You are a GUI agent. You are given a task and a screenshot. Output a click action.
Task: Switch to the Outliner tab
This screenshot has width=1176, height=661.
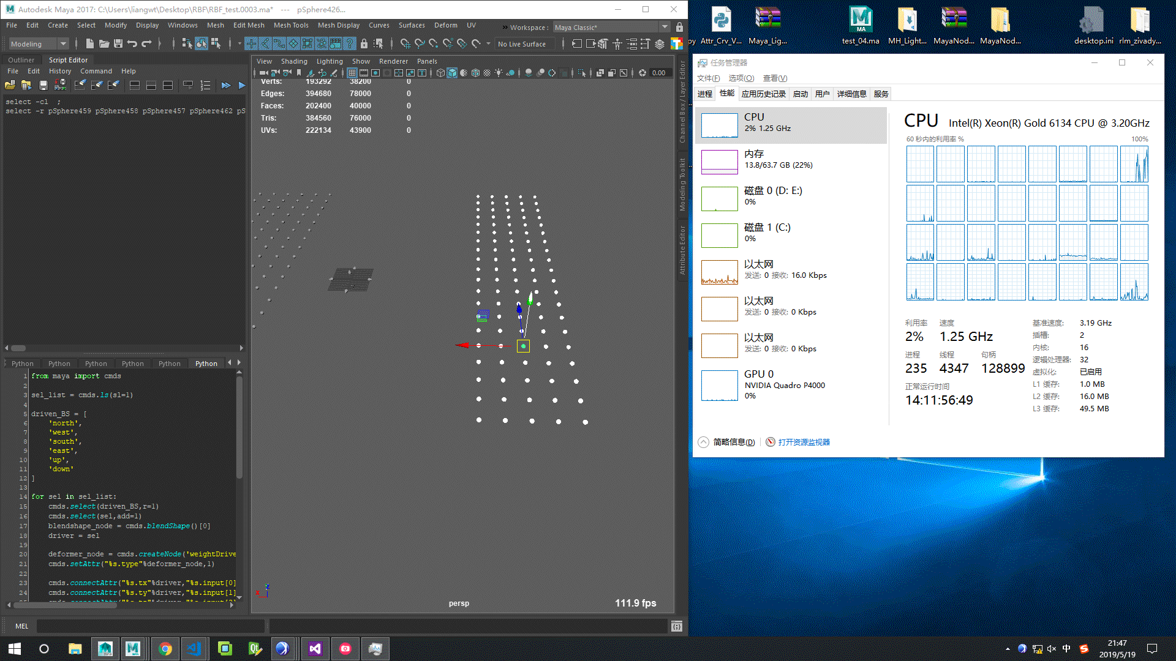tap(21, 60)
